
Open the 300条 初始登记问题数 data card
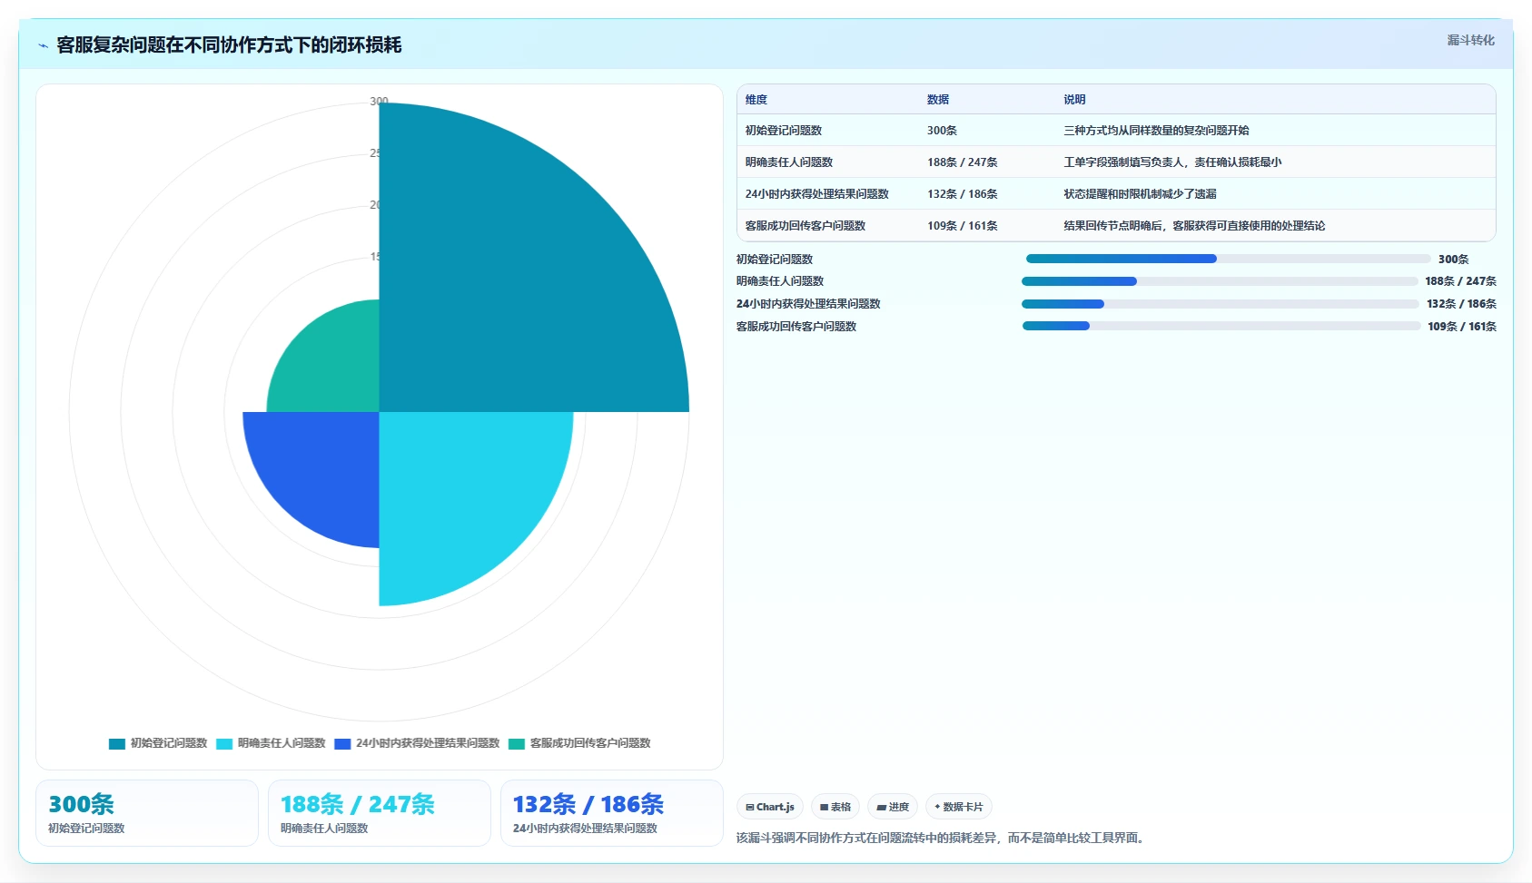click(x=147, y=813)
